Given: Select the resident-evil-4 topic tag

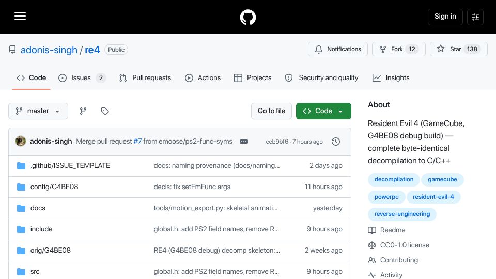Looking at the screenshot, I should tap(433, 197).
